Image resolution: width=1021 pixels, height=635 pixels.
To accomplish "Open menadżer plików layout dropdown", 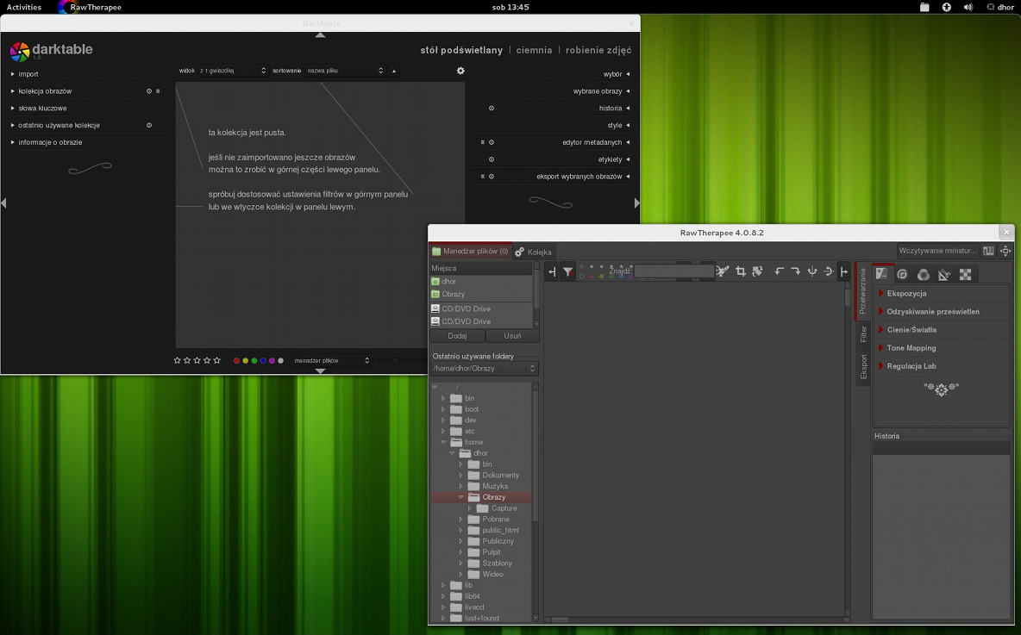I will (331, 360).
